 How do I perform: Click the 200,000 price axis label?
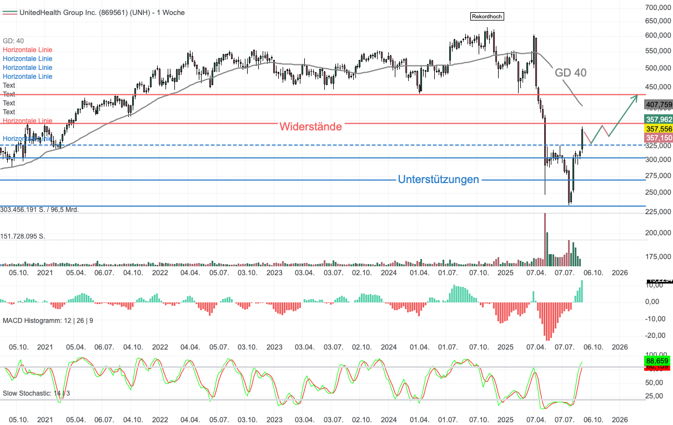(x=659, y=232)
